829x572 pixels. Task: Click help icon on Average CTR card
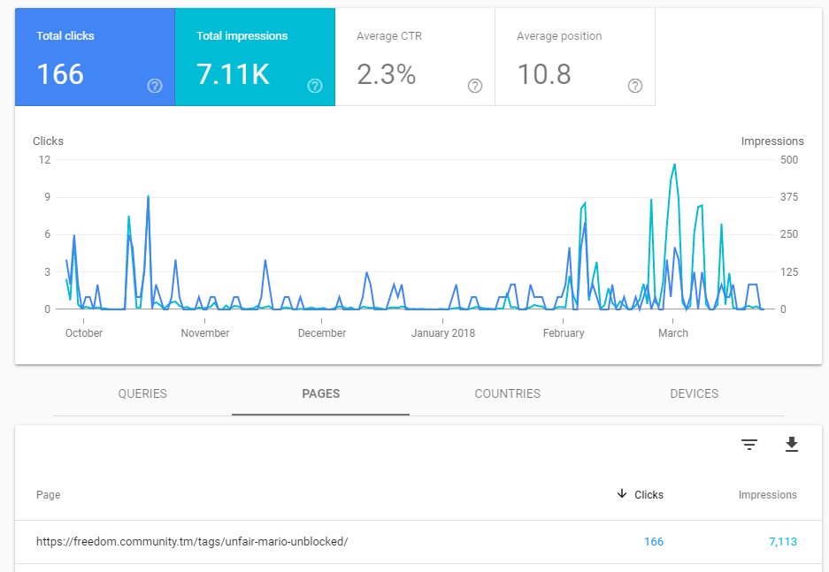[x=475, y=86]
